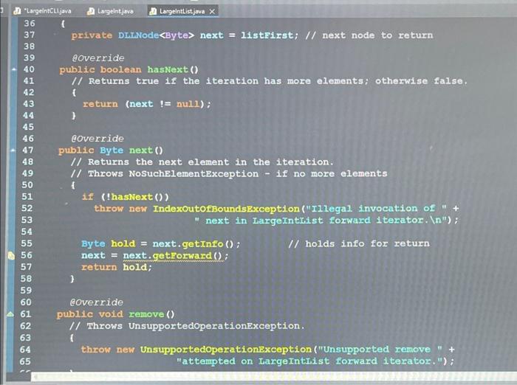Click line number 65 in the gutter
This screenshot has height=385, width=517.
(x=25, y=361)
